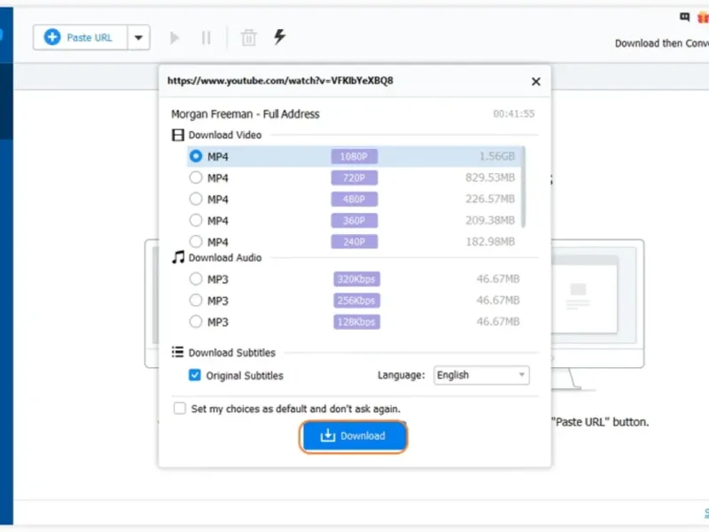Select MP4 240P video option
Viewport: 709px width, 532px height.
196,241
